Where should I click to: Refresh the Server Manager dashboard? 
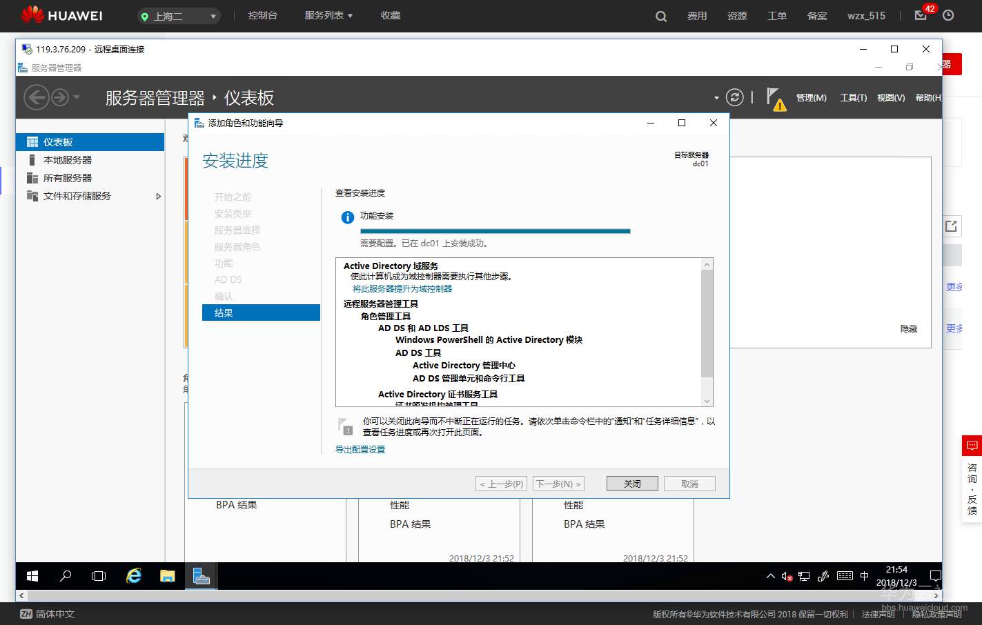click(x=734, y=97)
